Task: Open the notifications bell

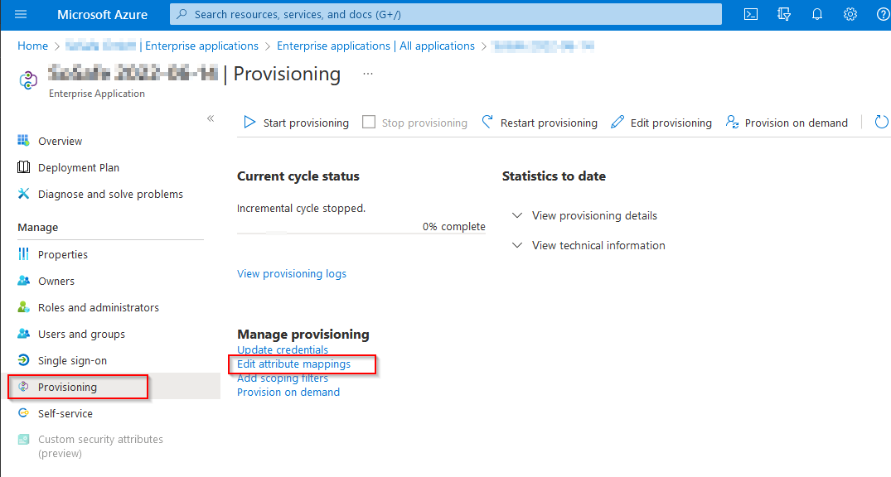Action: pos(816,14)
